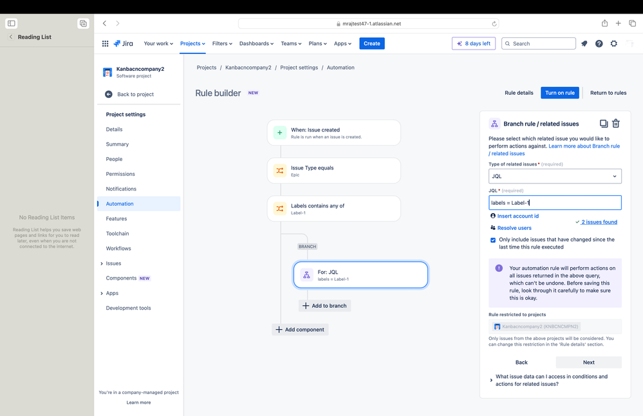
Task: Open the Jira settings gear icon
Action: pos(614,44)
